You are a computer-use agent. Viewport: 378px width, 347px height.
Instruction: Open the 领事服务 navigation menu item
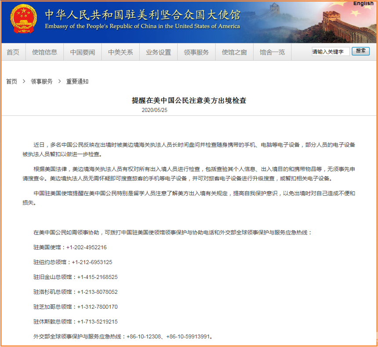(x=196, y=52)
